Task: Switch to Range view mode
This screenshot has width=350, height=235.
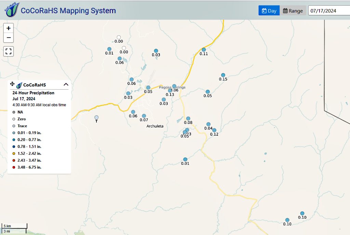Action: pyautogui.click(x=293, y=11)
